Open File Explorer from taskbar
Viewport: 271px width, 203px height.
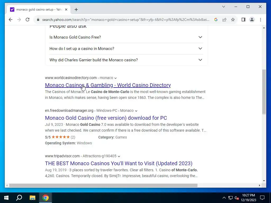[x=32, y=198]
